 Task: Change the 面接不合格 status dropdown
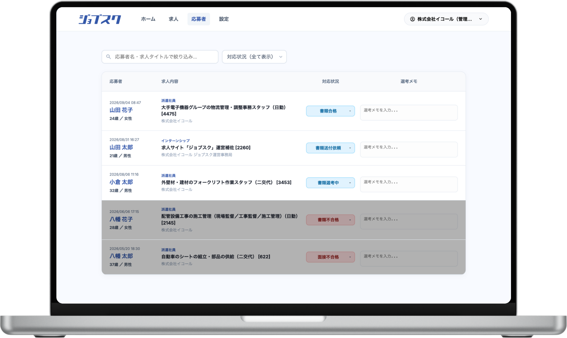click(330, 257)
